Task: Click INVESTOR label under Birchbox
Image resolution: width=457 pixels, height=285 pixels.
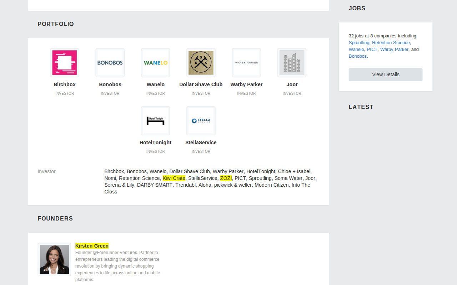Action: [65, 93]
